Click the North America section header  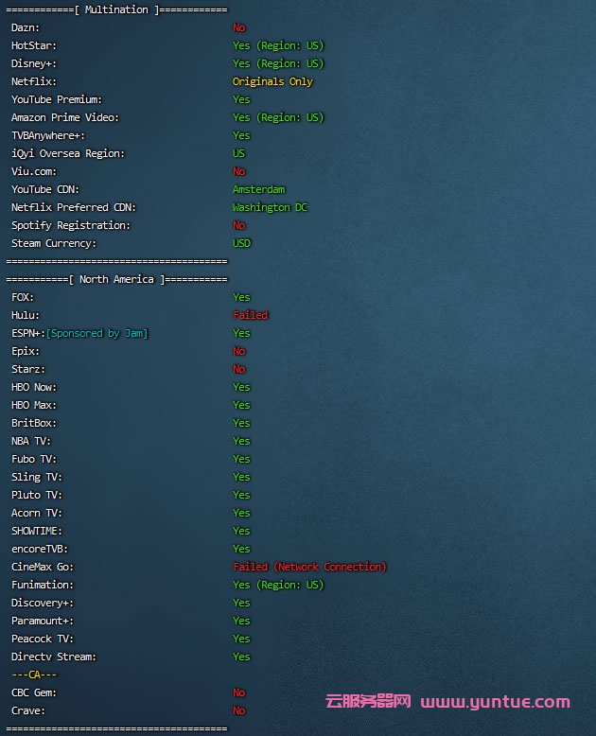[116, 279]
